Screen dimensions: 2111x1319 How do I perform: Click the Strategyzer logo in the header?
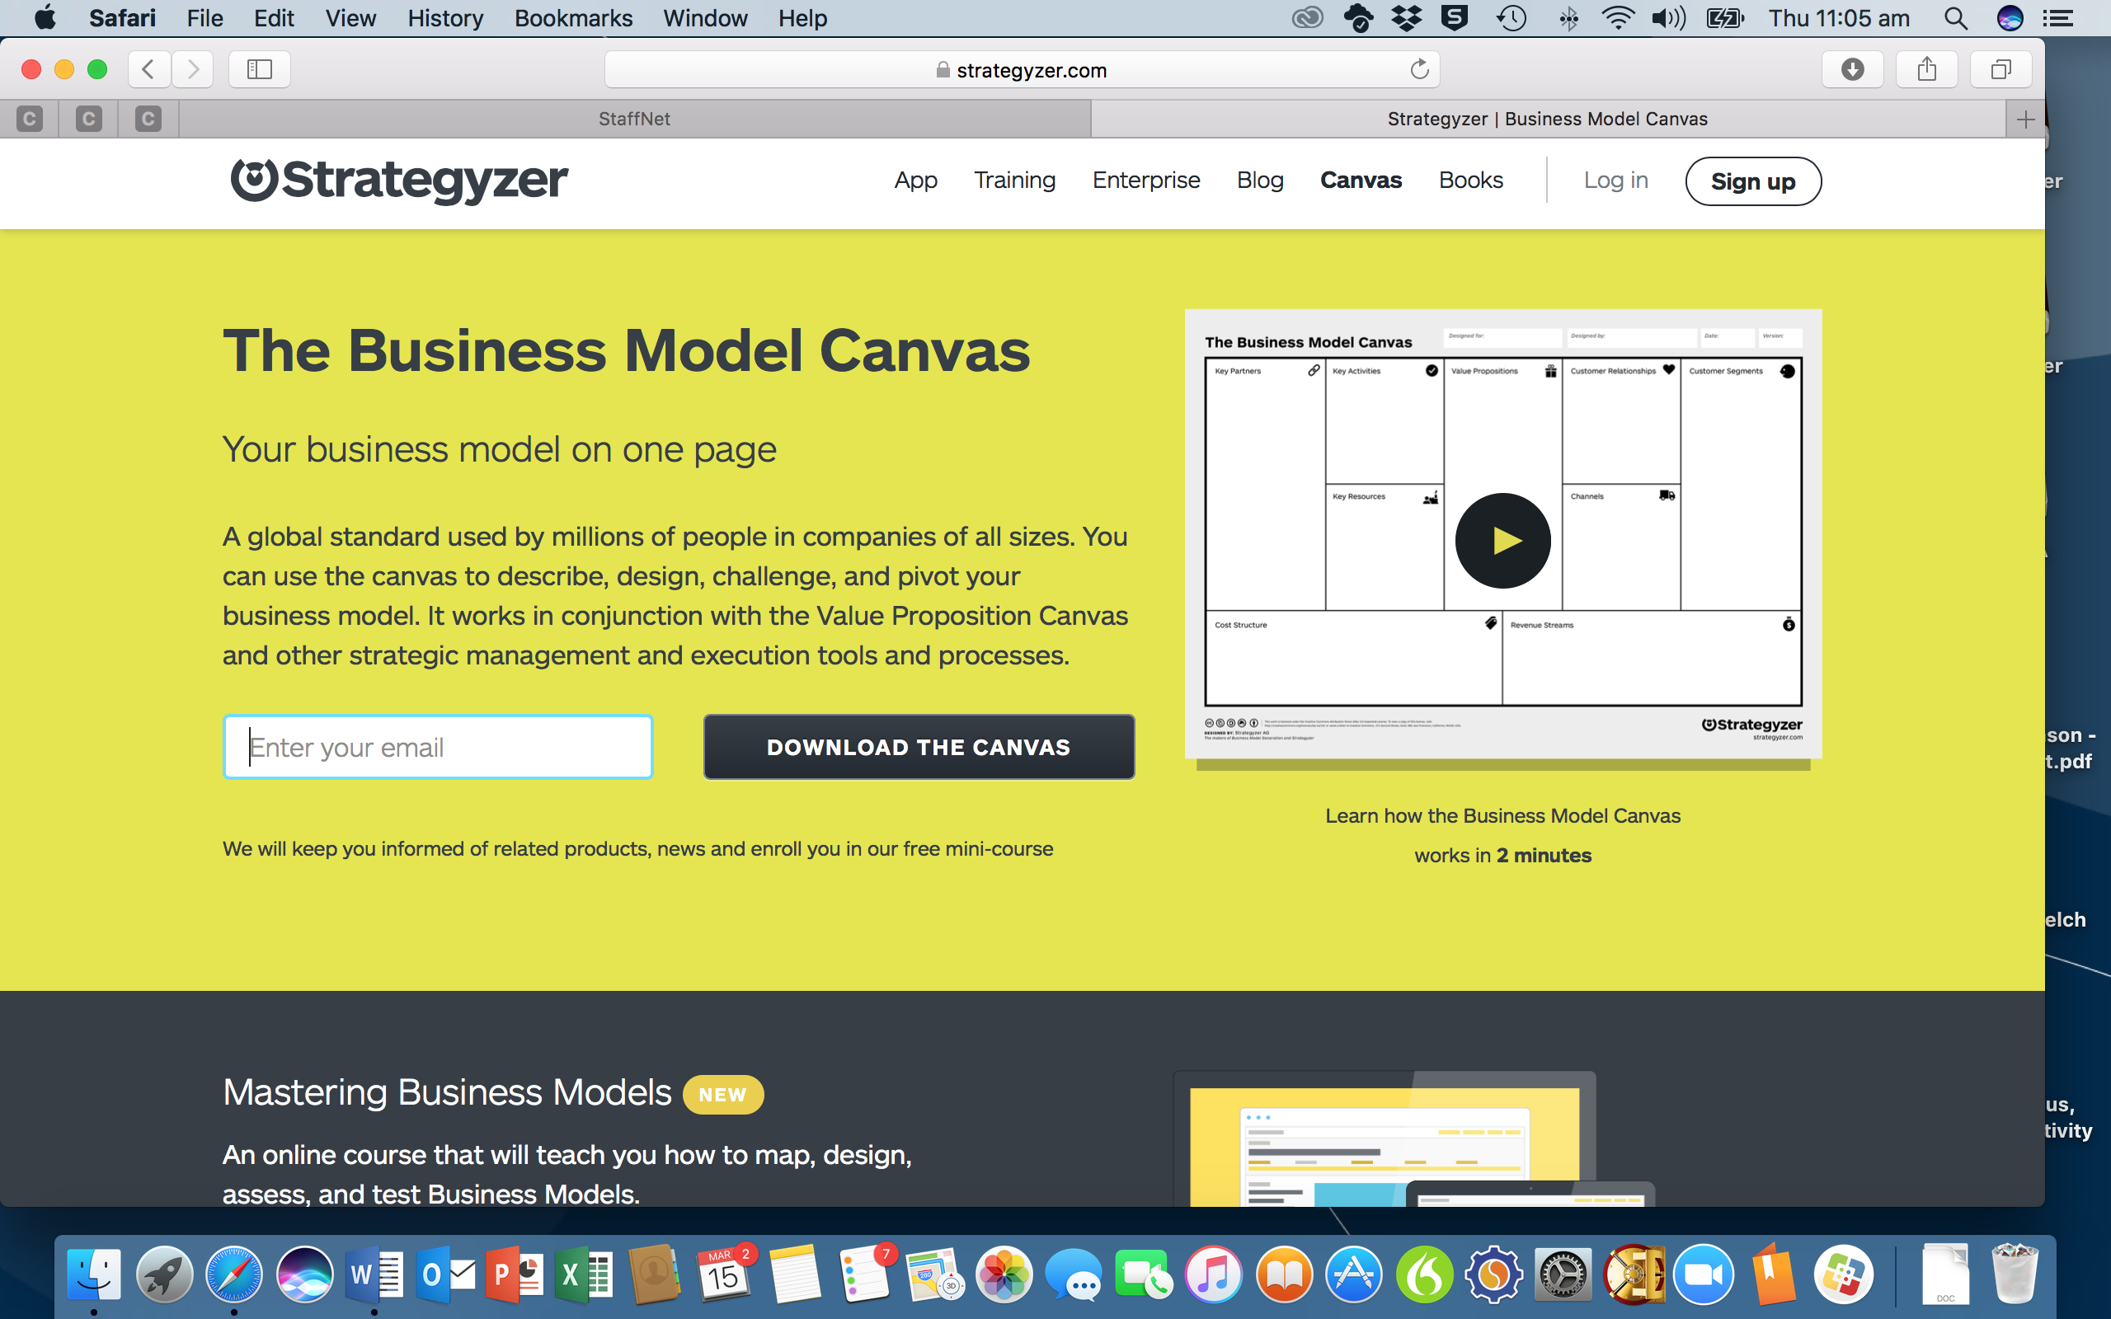399,180
